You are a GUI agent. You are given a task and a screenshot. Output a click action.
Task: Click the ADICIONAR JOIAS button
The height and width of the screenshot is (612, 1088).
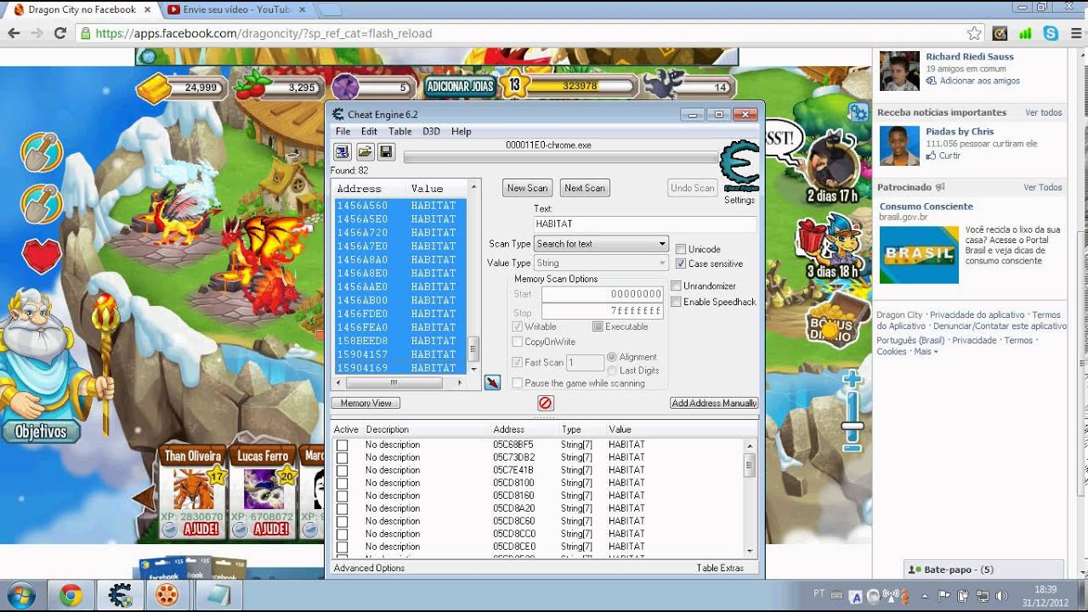(x=460, y=86)
